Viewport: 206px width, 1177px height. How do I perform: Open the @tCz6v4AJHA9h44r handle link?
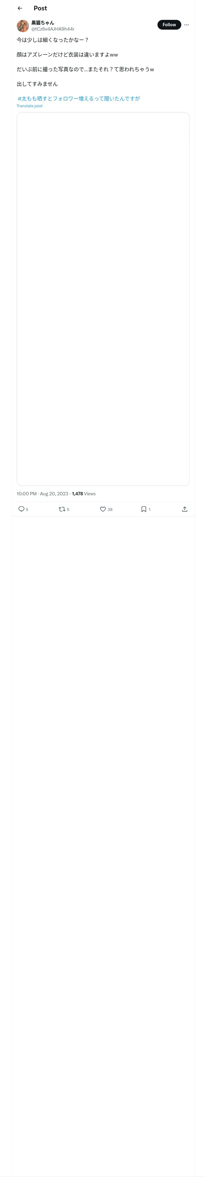(x=52, y=29)
